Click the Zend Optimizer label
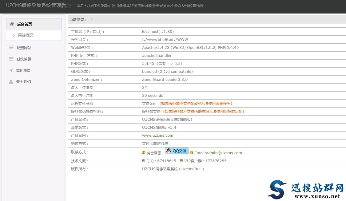 (87, 79)
